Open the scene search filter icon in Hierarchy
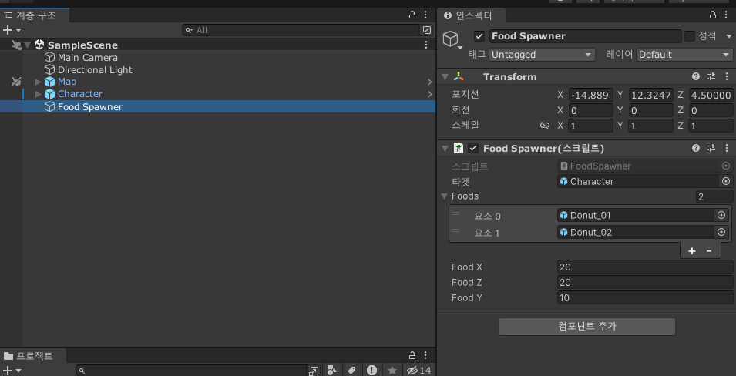 [425, 30]
